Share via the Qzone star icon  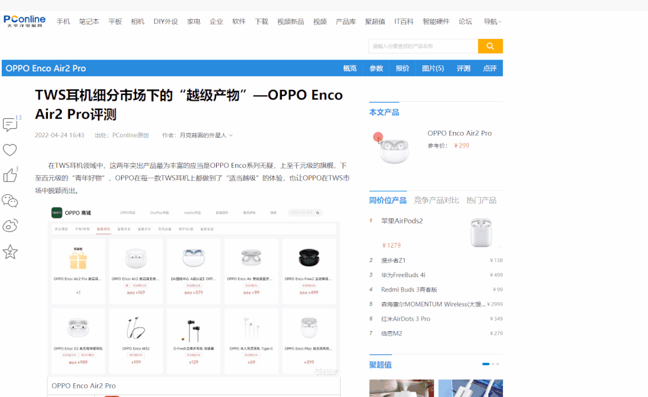click(10, 252)
